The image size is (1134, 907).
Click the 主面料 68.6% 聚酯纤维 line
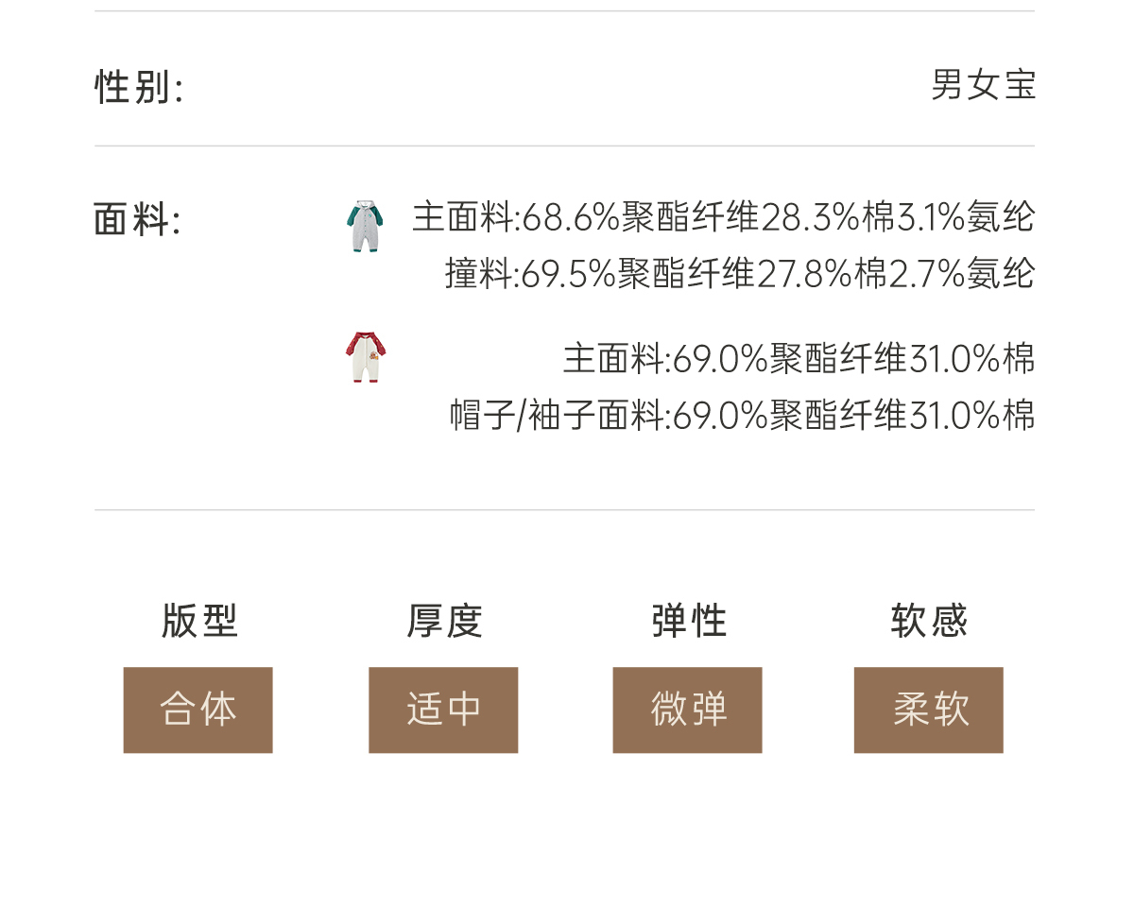tap(723, 218)
